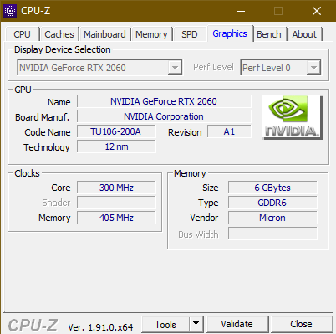
Task: Switch to the CPU tab
Action: tap(22, 34)
